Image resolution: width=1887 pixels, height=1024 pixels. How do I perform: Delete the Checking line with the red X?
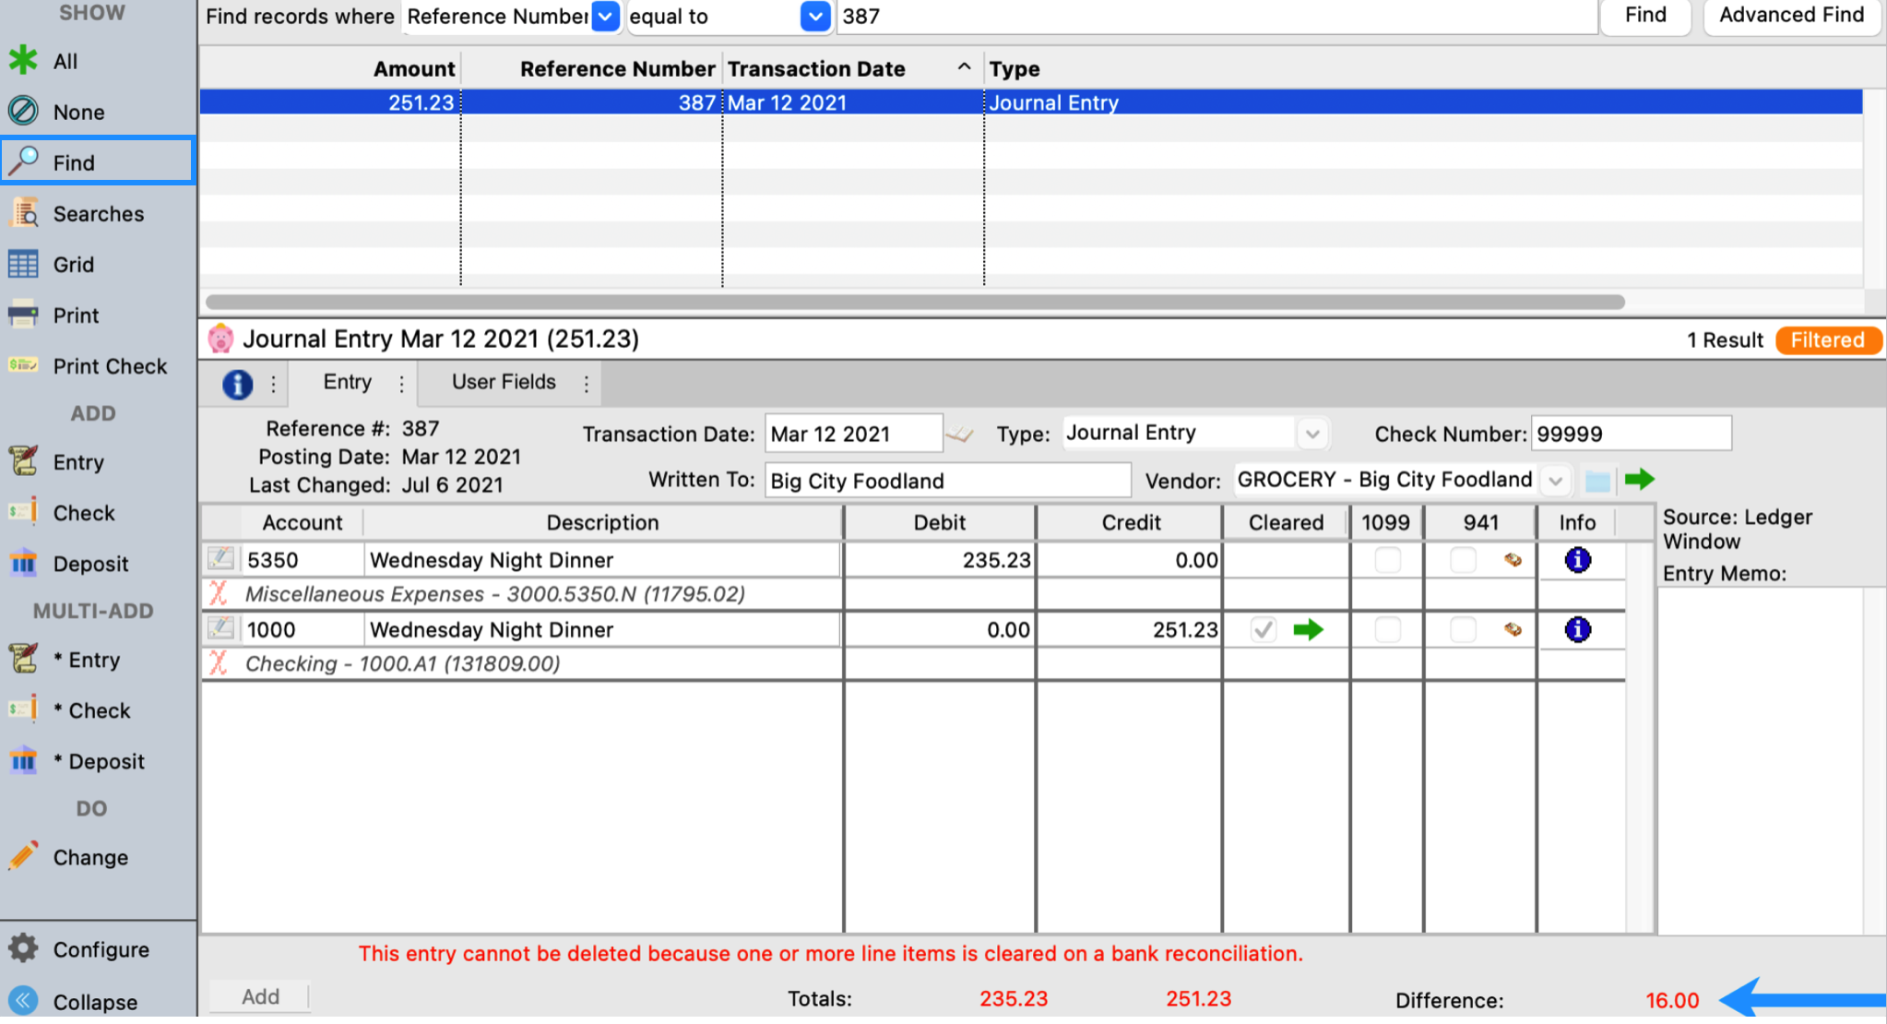(x=219, y=663)
